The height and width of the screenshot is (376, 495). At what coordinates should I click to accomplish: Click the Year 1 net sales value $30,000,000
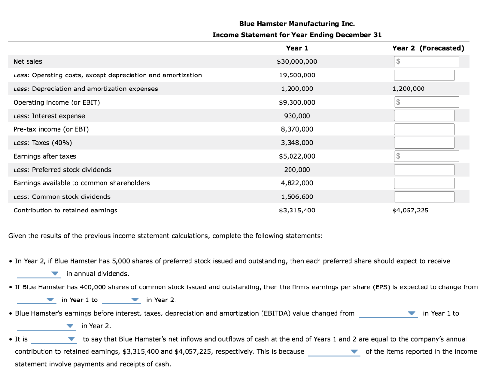[x=297, y=61]
